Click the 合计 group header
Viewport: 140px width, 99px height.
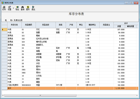[126, 23]
